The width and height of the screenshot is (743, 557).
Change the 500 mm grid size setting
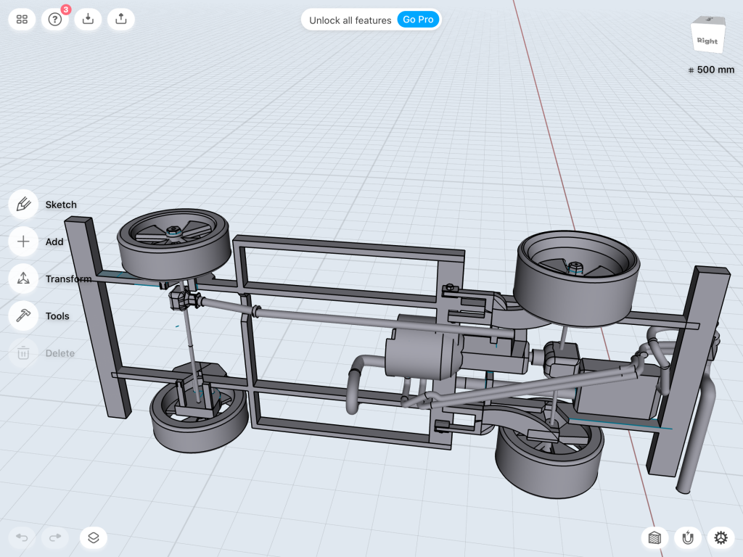coord(711,70)
